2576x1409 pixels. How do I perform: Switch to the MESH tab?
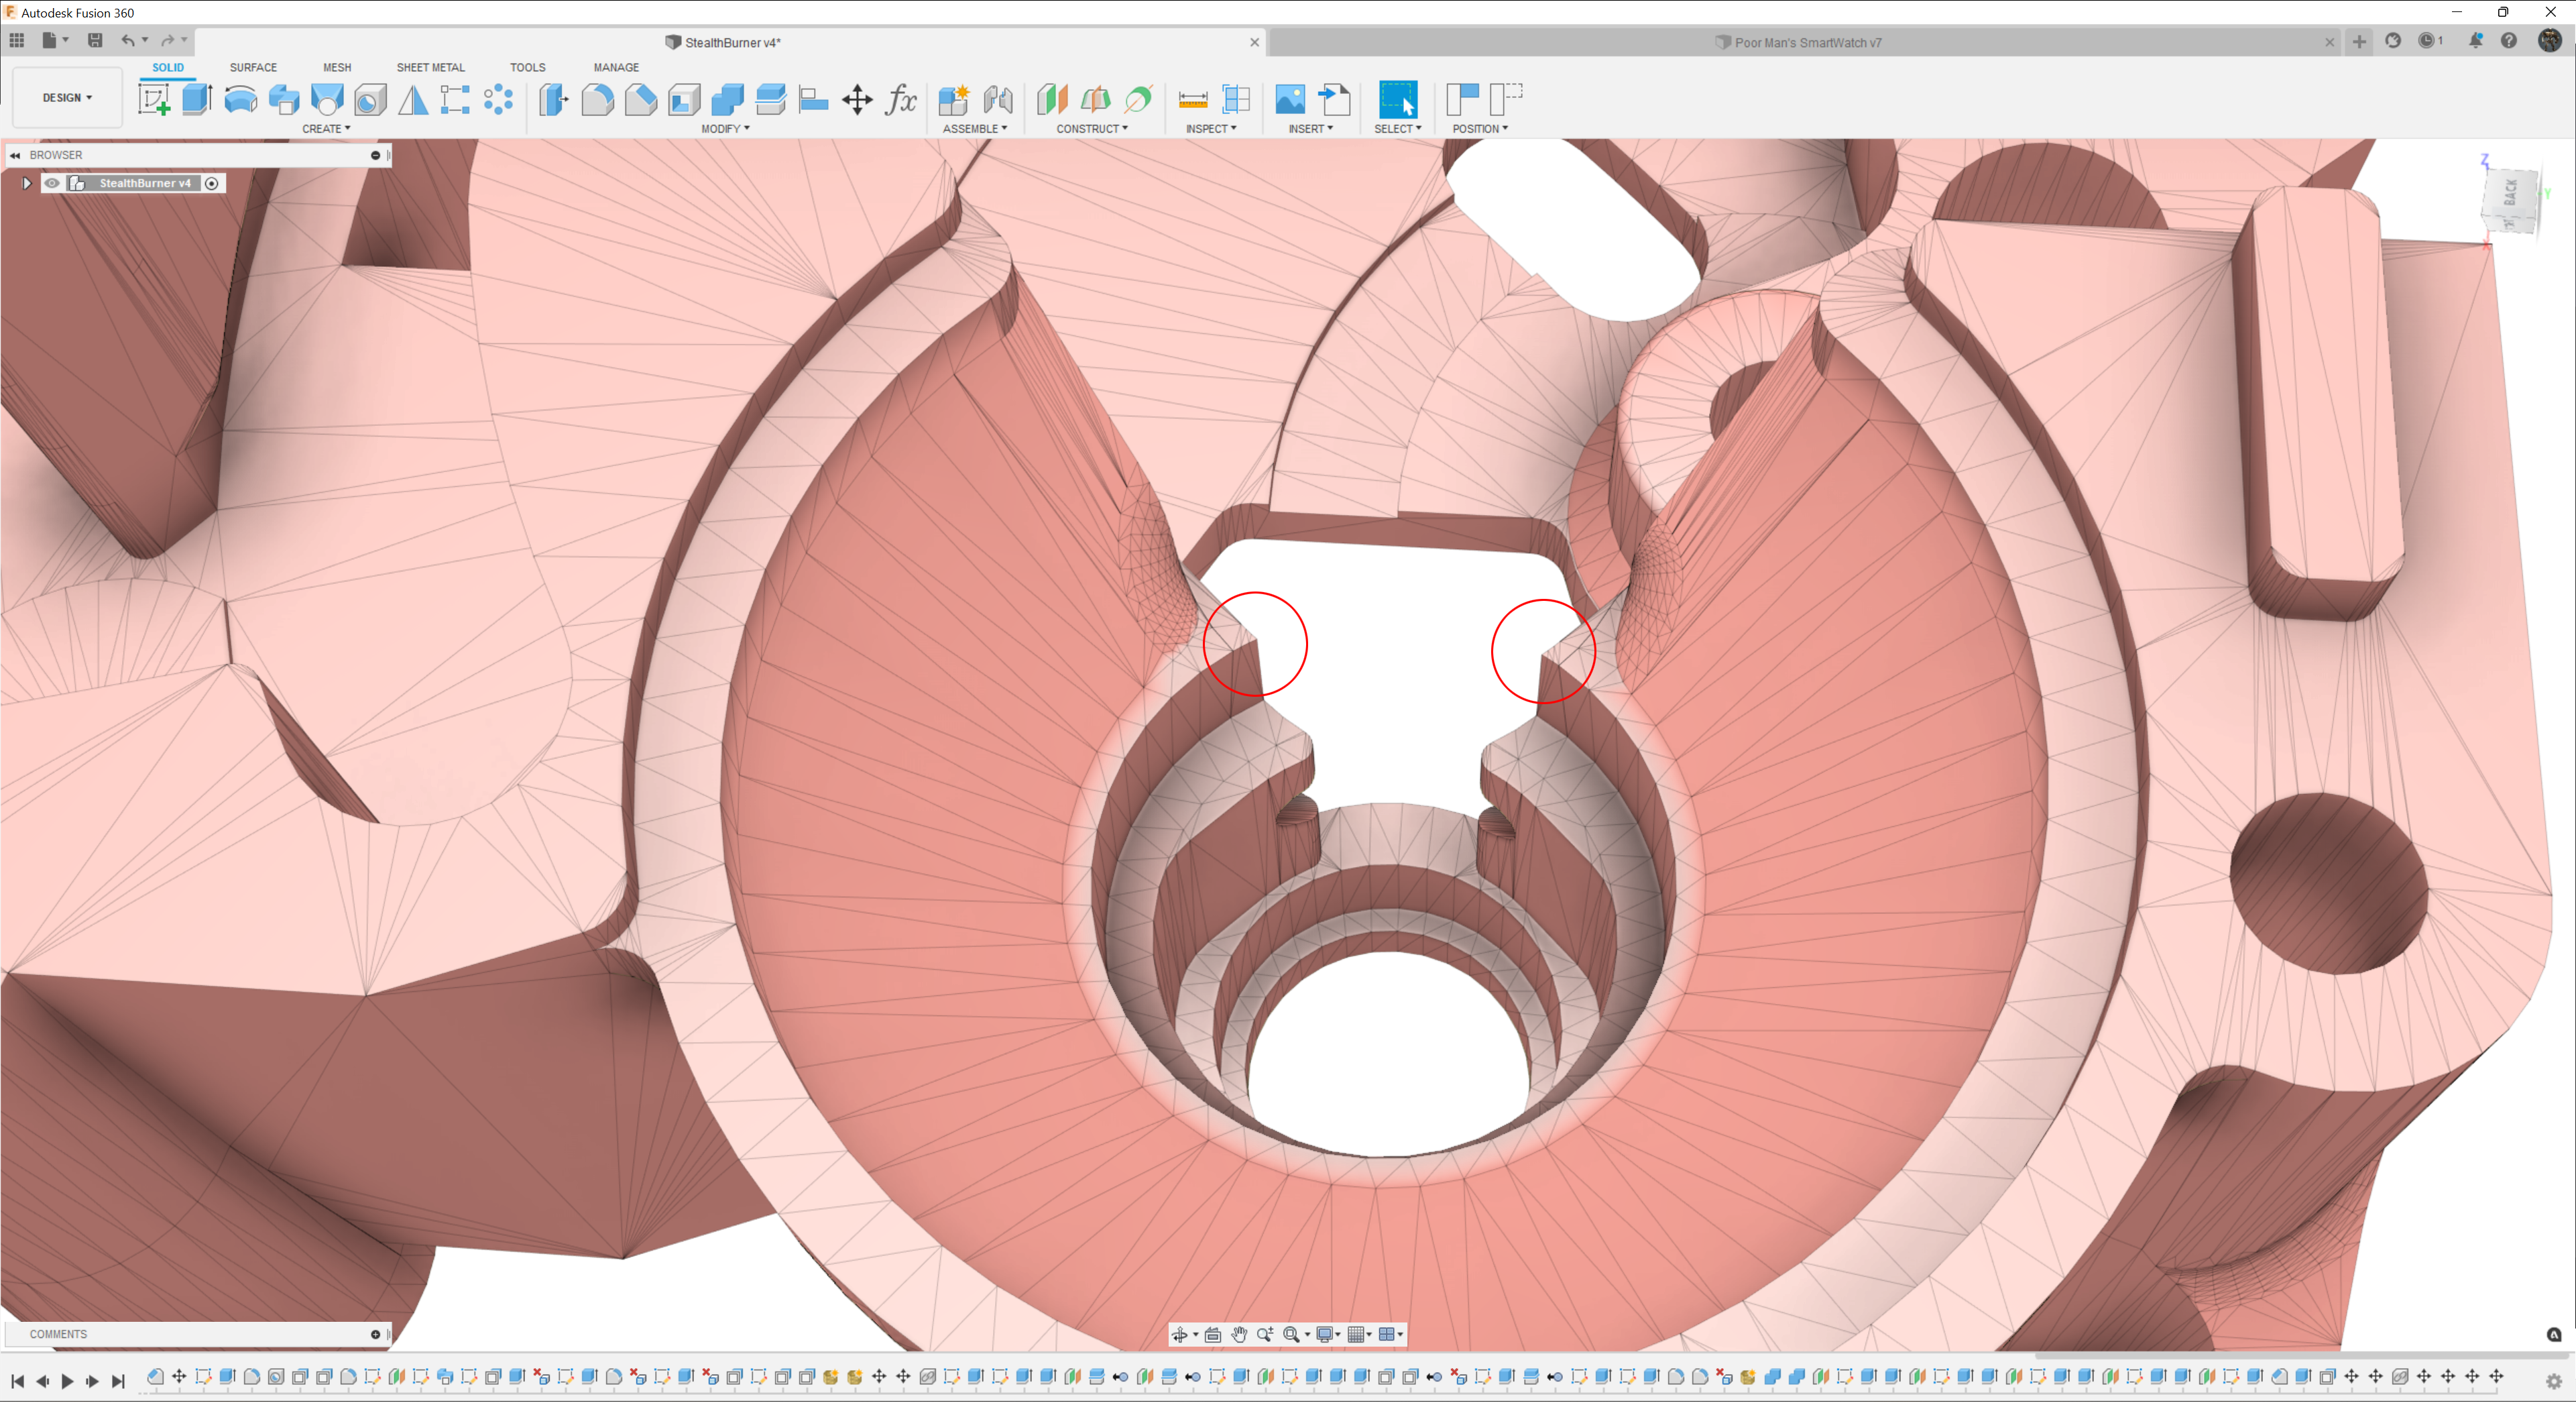[x=337, y=68]
